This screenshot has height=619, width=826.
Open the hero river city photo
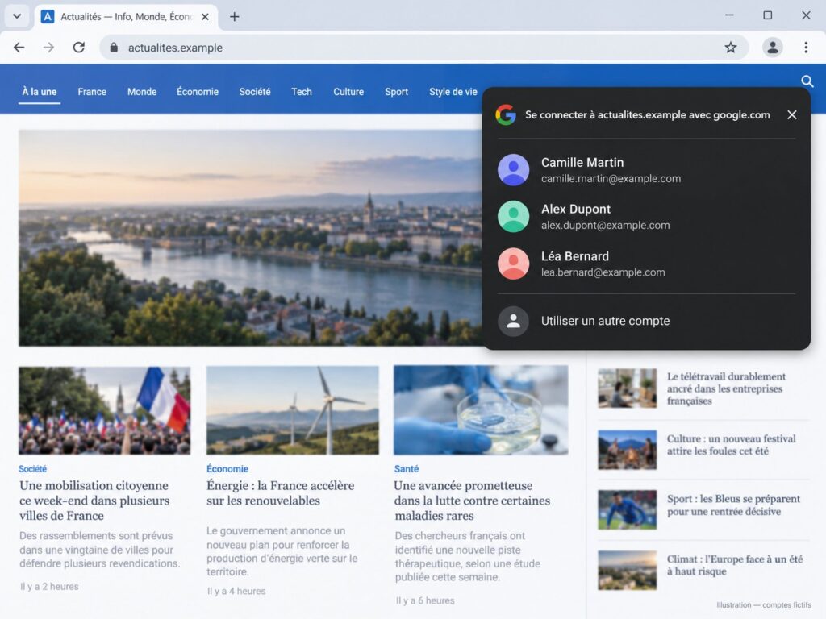[250, 238]
